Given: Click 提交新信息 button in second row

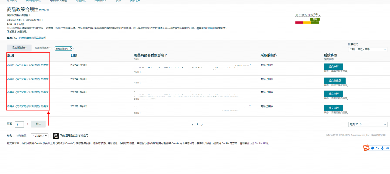Looking at the screenshot, I should tap(335, 81).
